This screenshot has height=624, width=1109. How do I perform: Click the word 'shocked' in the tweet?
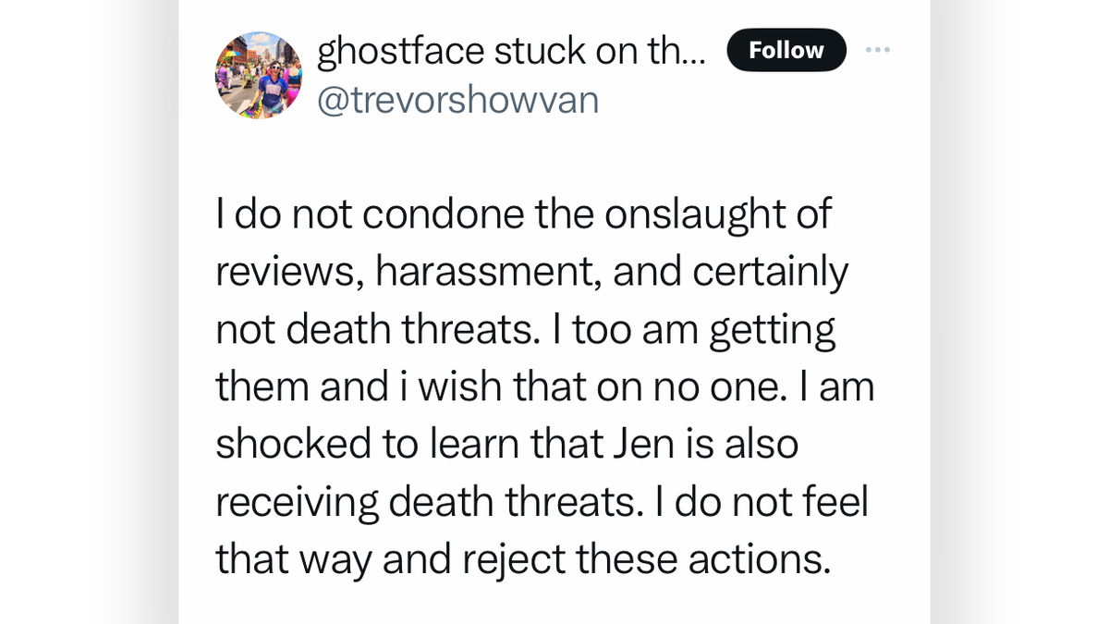point(292,445)
